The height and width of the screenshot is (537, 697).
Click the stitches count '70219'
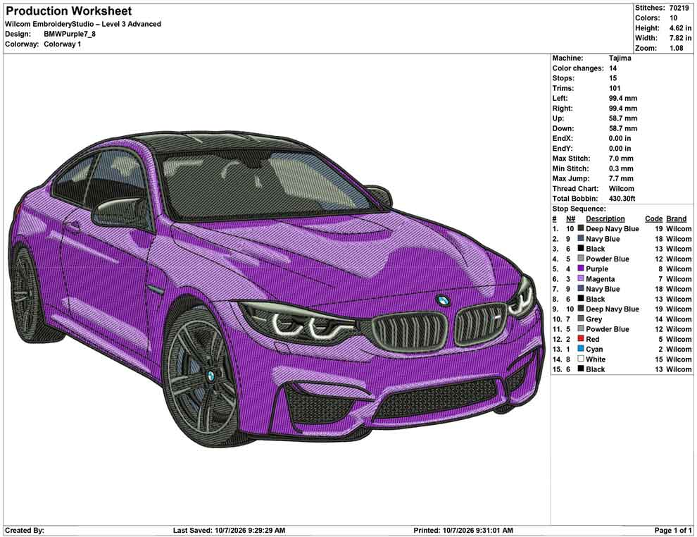tap(679, 8)
